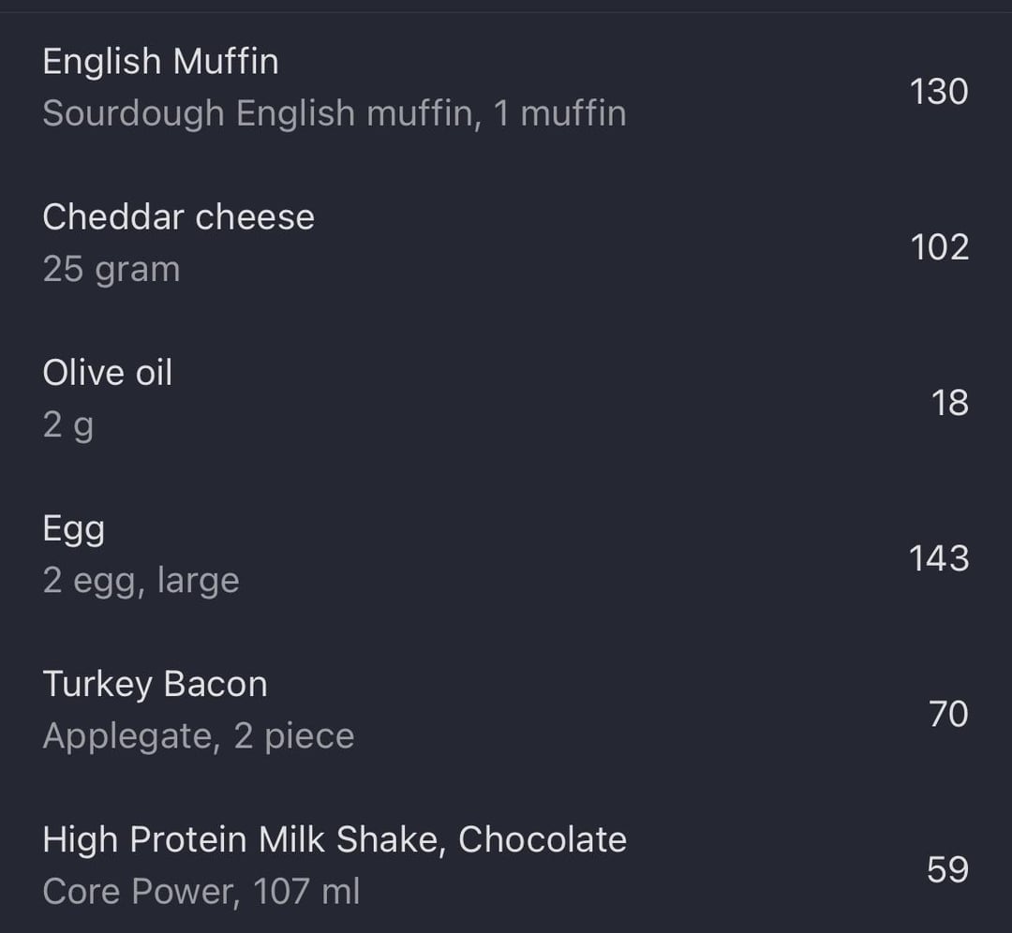Click the word 'Sourdough' in muffin description
1012x933 pixels.
133,113
